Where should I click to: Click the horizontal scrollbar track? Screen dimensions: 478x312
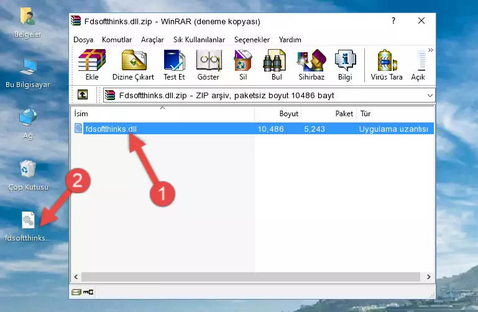pyautogui.click(x=250, y=277)
